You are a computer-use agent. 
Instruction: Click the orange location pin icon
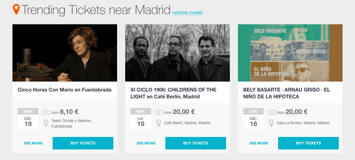click(x=16, y=9)
